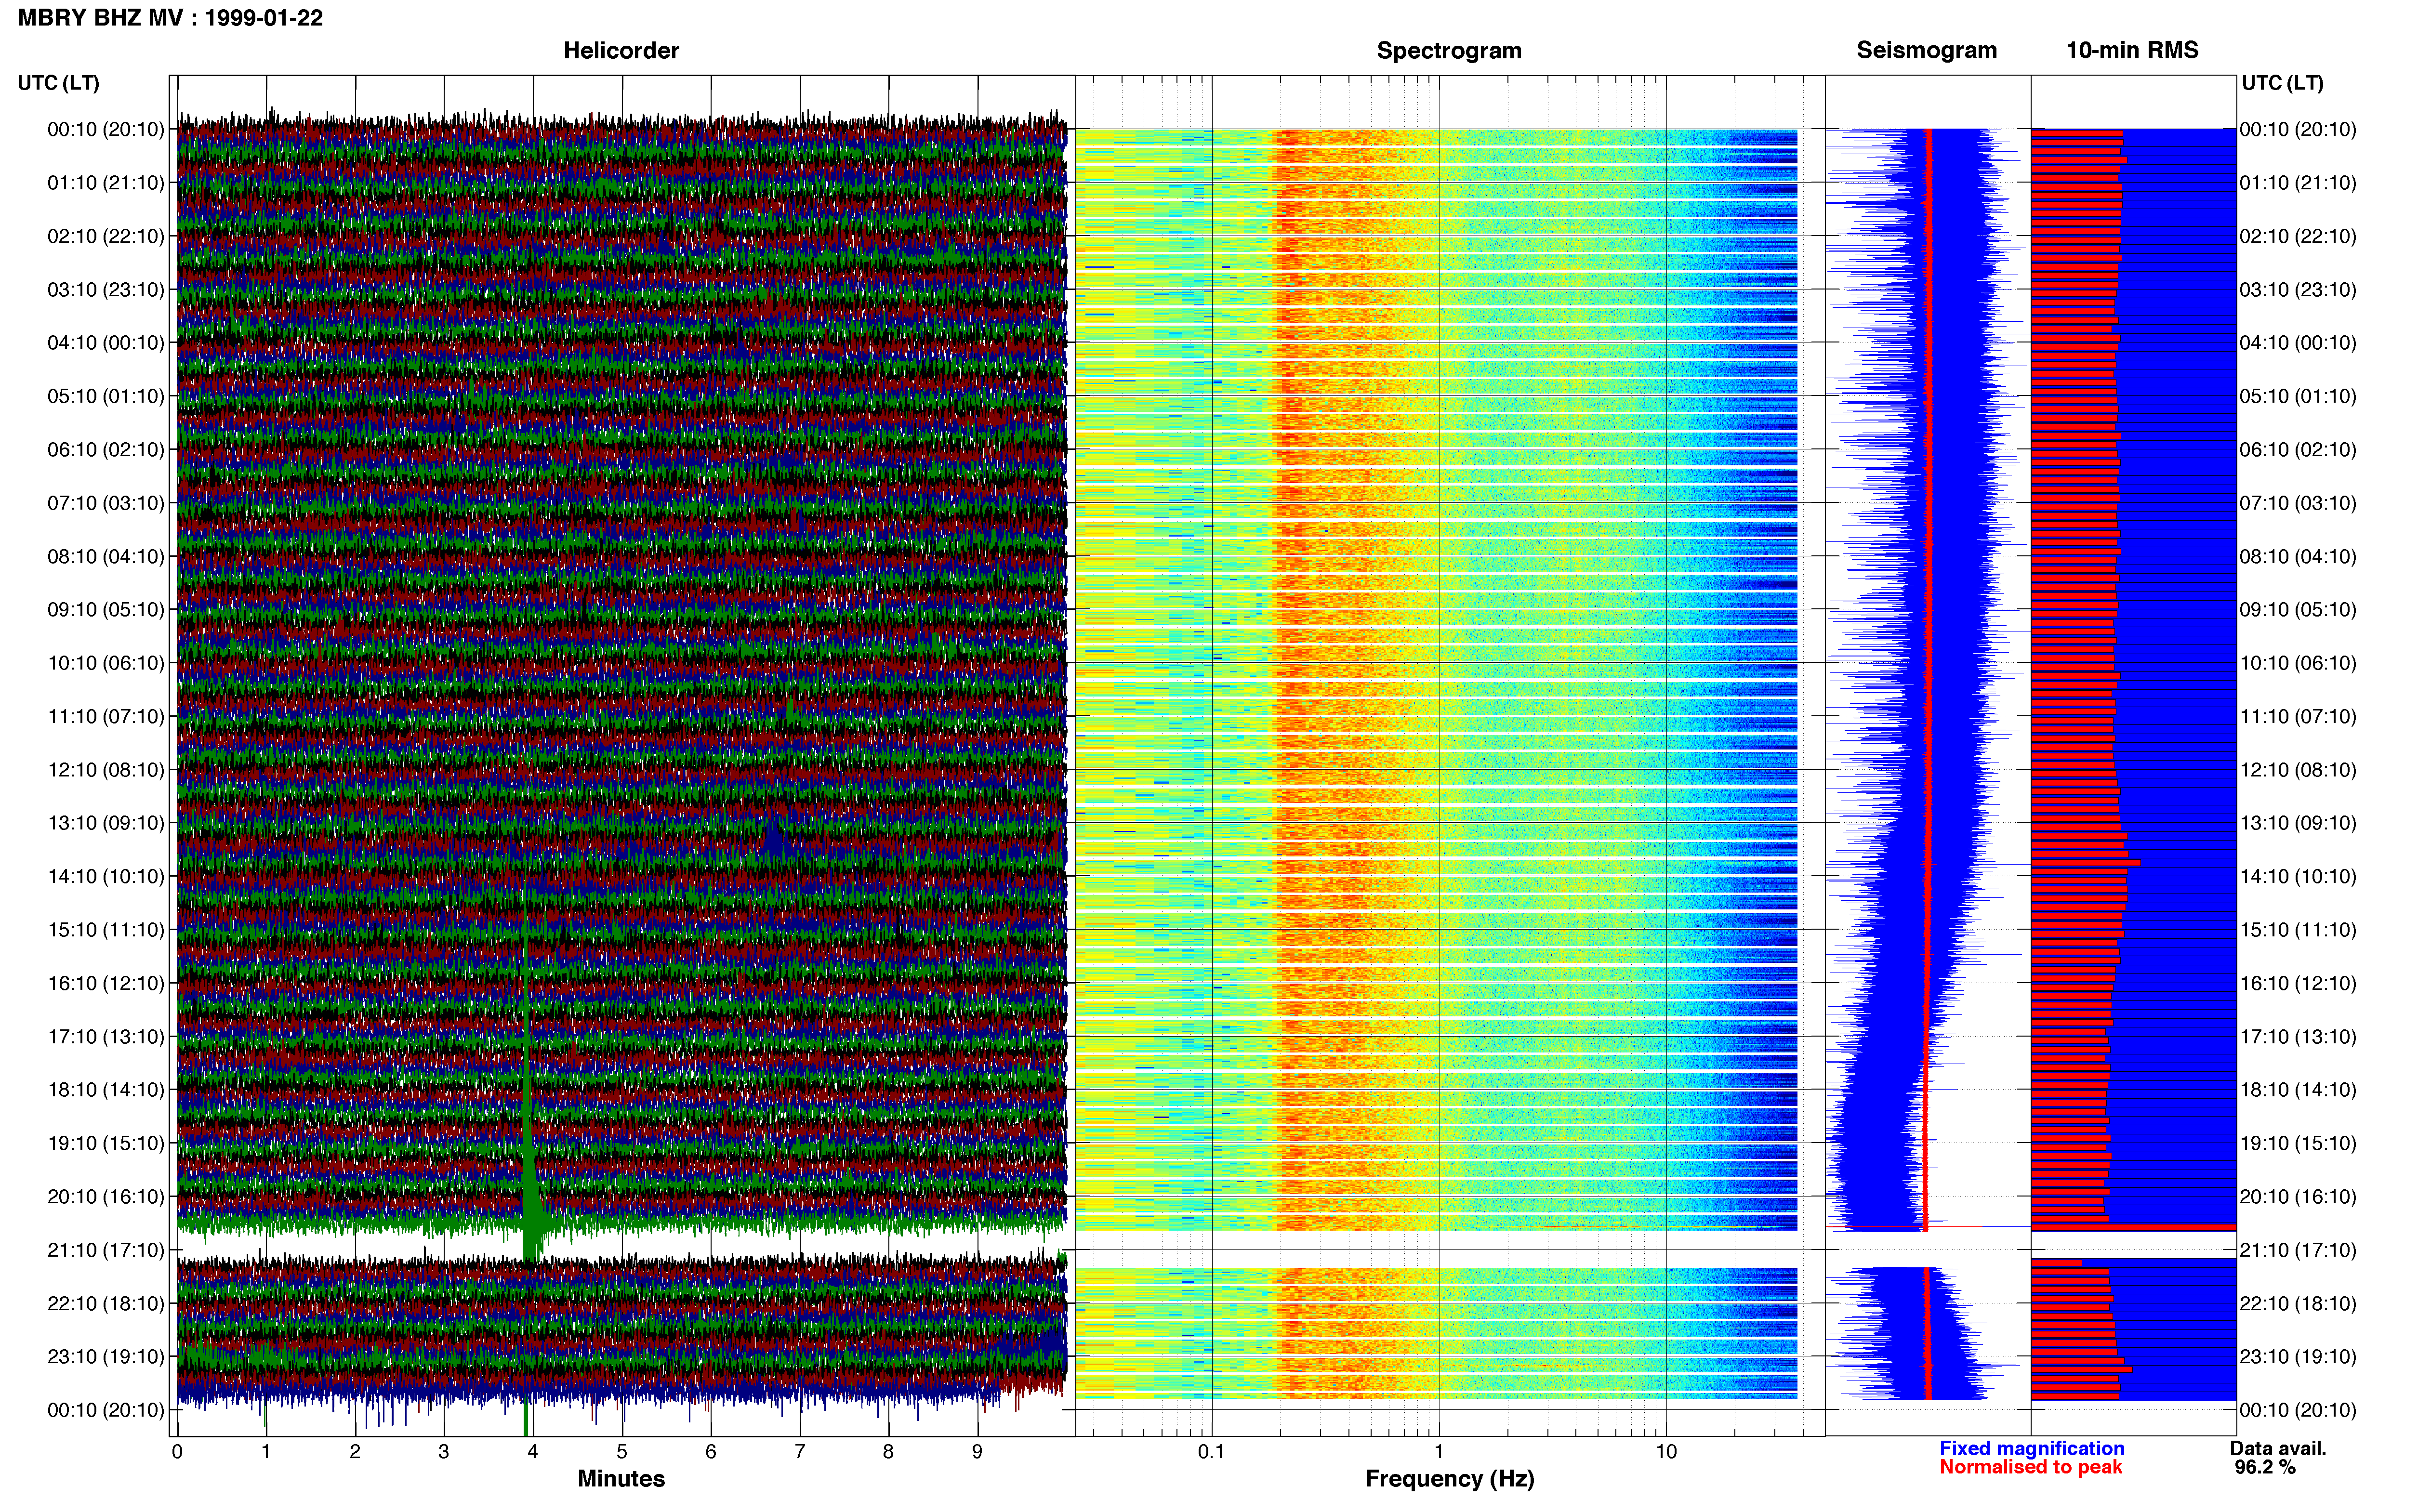Viewport: 2418px width, 1512px height.
Task: Click helicorder-side time label '12:10 (08:10)'
Action: point(106,770)
